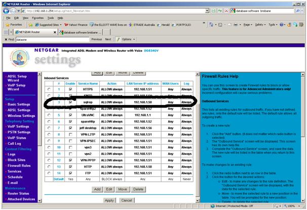307x210 pixels.
Task: Open the Favorites menu
Action: tap(37, 18)
